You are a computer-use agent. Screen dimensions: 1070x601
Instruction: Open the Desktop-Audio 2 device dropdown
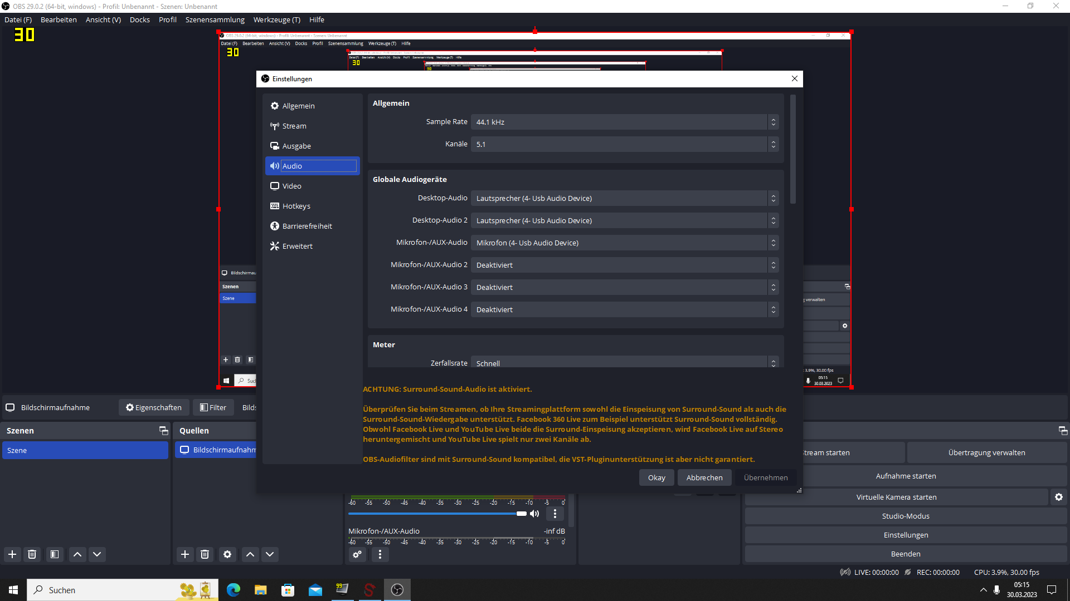[625, 220]
